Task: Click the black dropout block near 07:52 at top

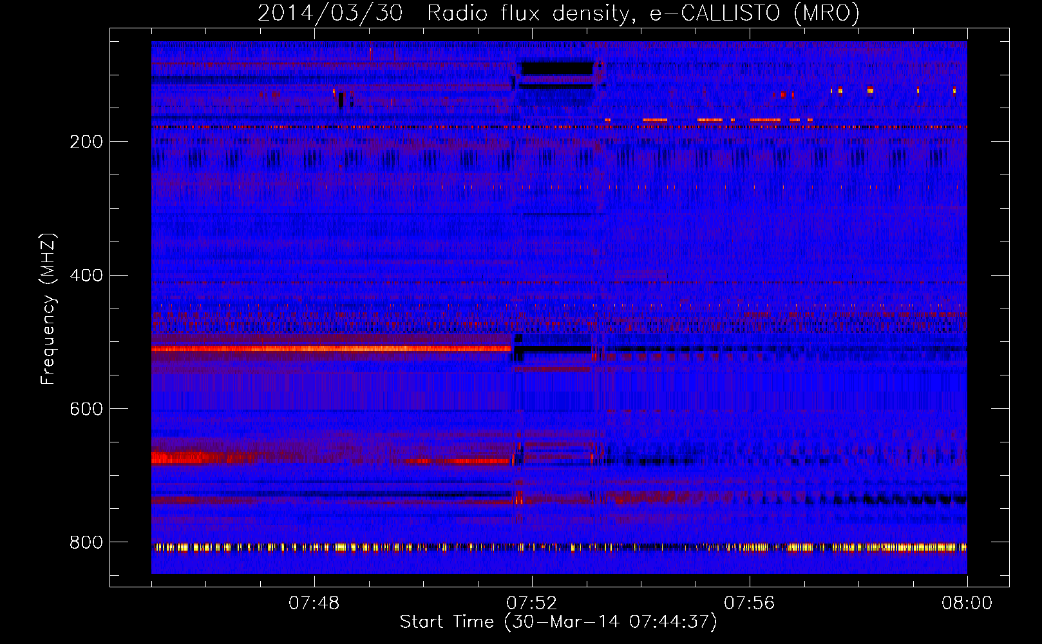Action: tap(557, 69)
